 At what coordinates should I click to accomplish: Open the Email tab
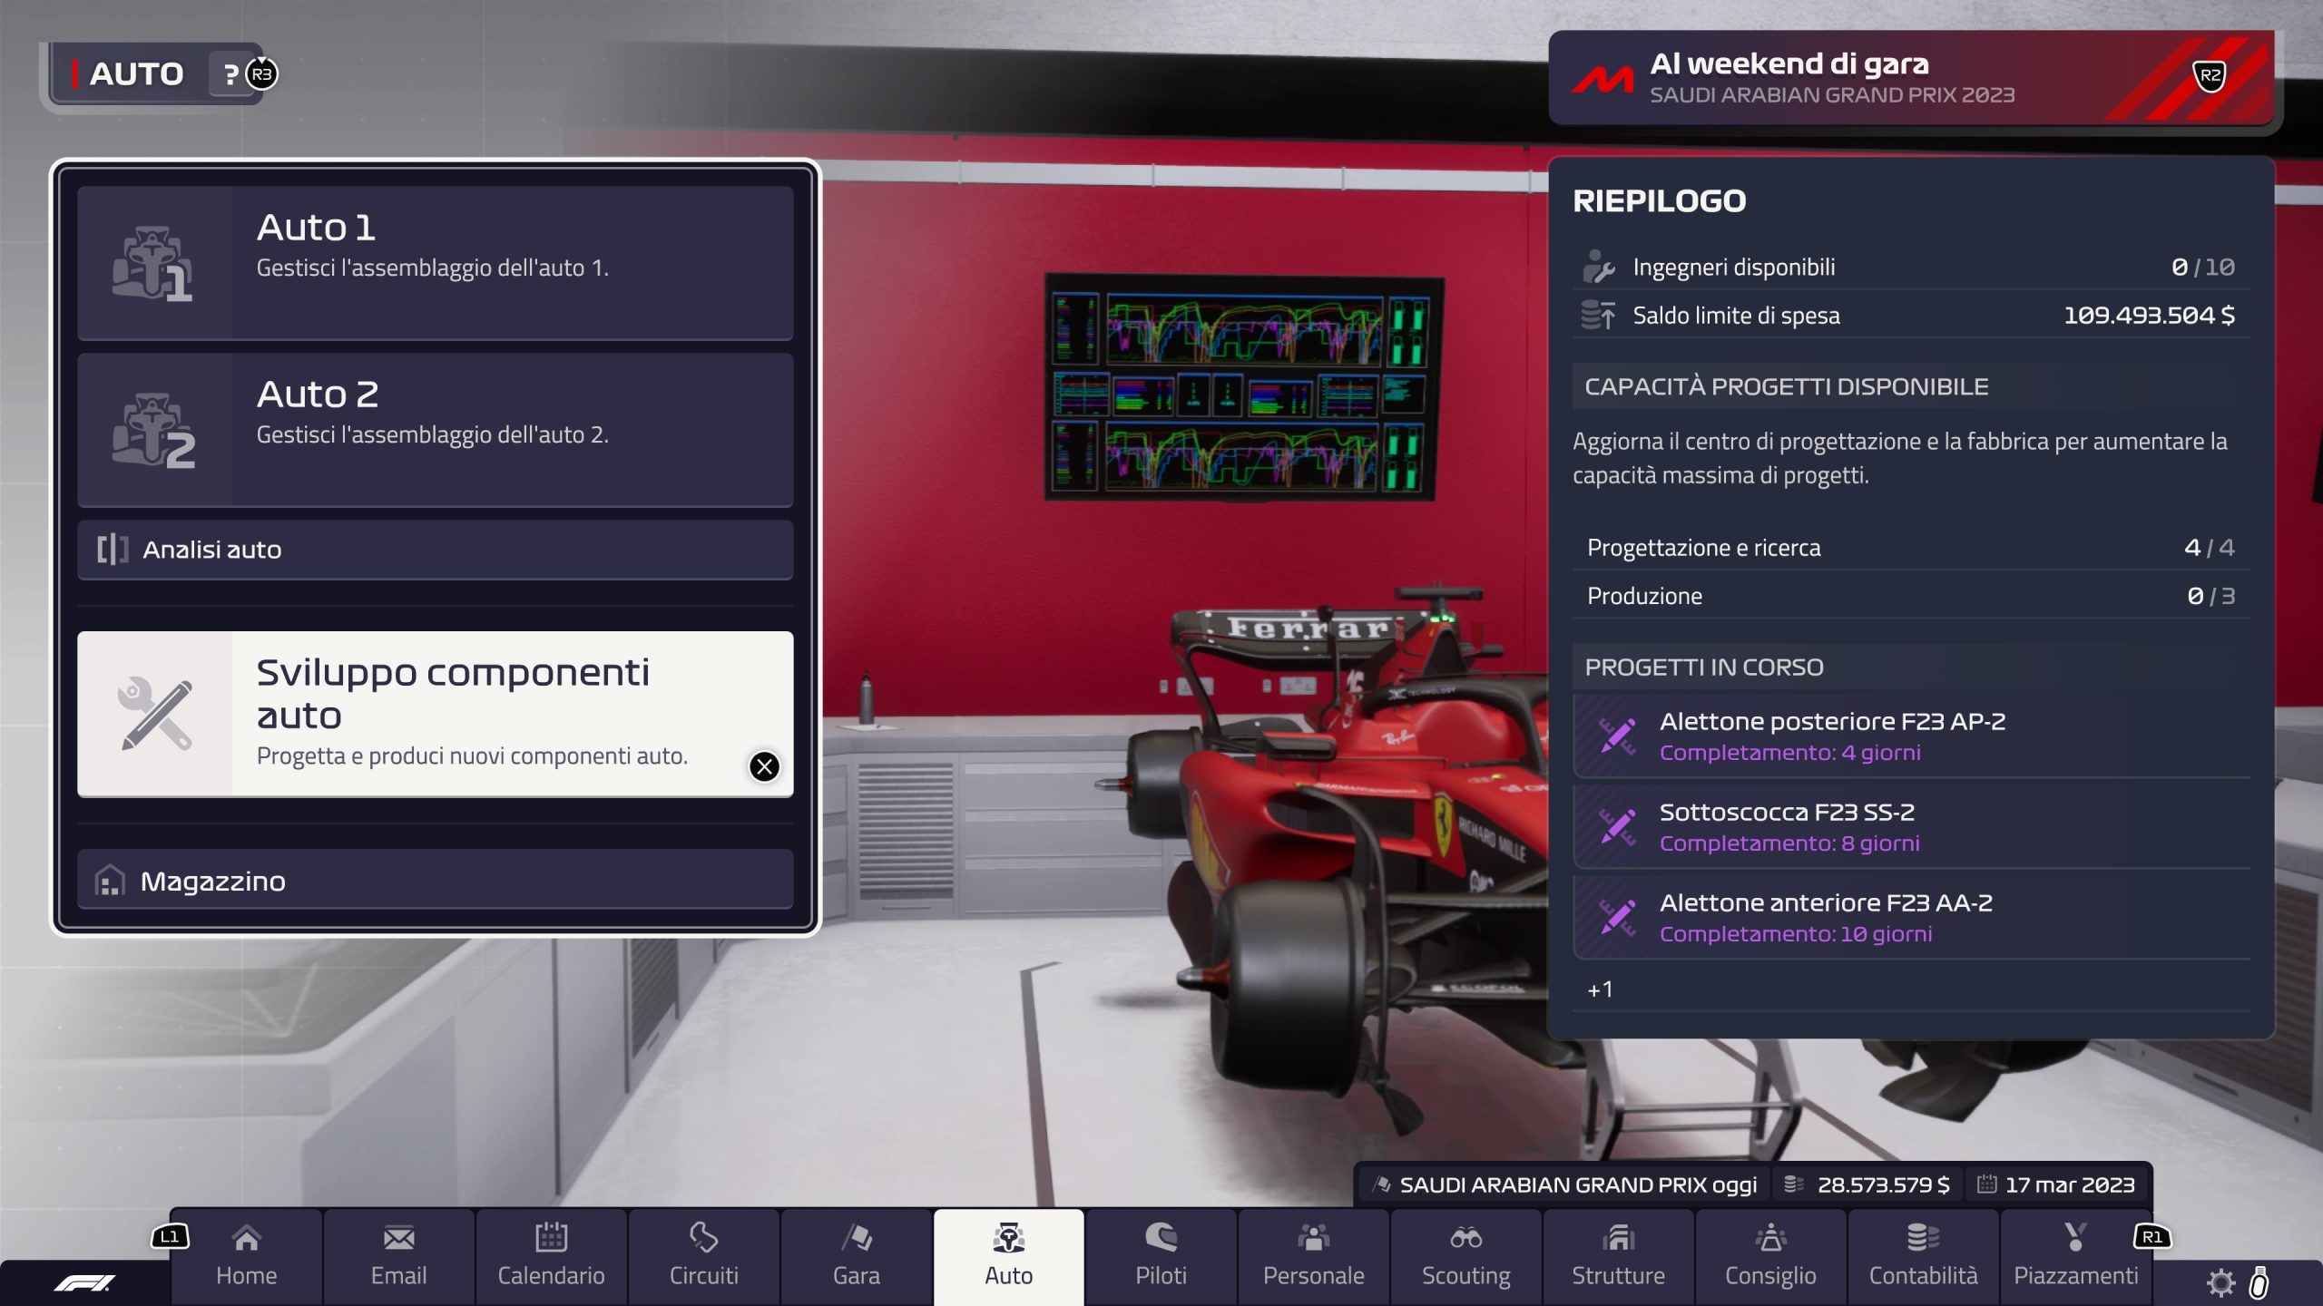click(398, 1256)
